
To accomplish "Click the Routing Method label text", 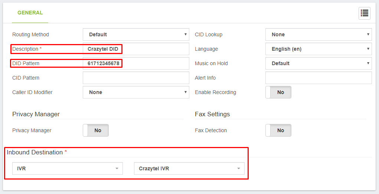I will tap(30, 34).
